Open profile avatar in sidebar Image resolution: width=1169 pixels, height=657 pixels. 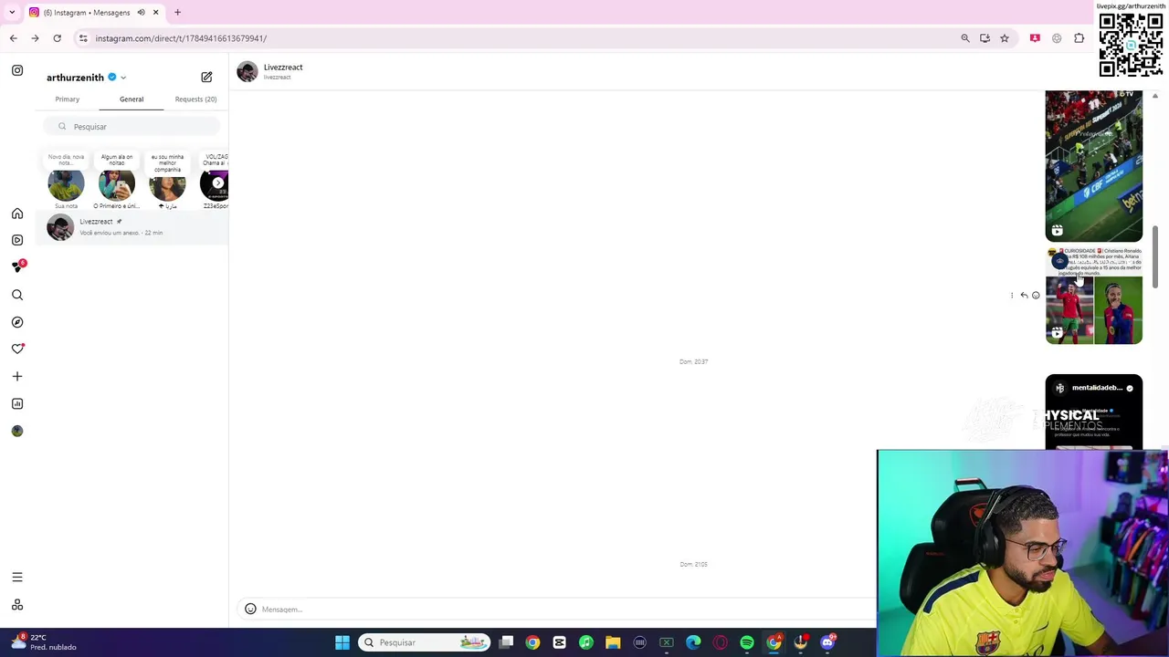(x=17, y=431)
